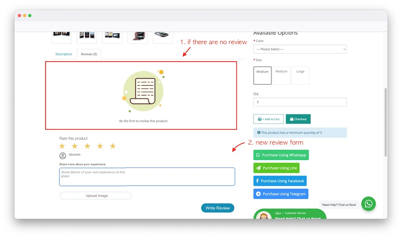Image resolution: width=402 pixels, height=238 pixels.
Task: Select the Large size option
Action: coord(300,75)
